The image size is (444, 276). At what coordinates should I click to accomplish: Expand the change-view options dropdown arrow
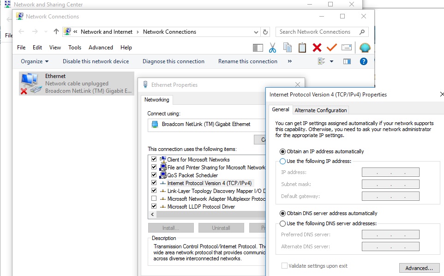click(x=331, y=61)
